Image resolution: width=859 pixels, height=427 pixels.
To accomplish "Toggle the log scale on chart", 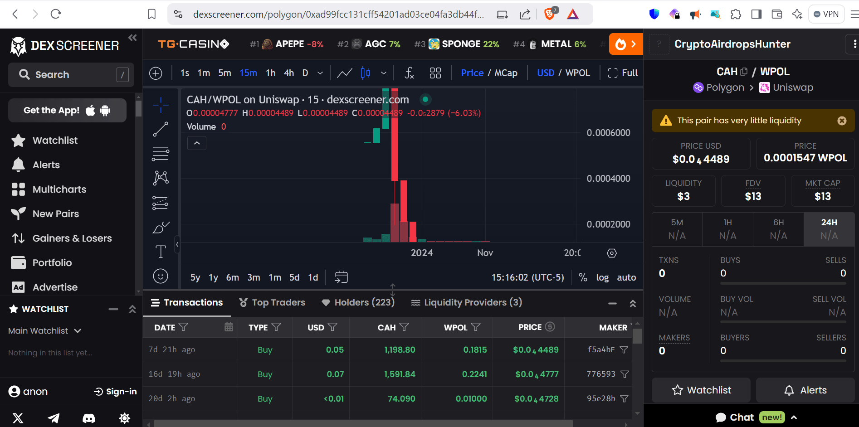I will [602, 277].
